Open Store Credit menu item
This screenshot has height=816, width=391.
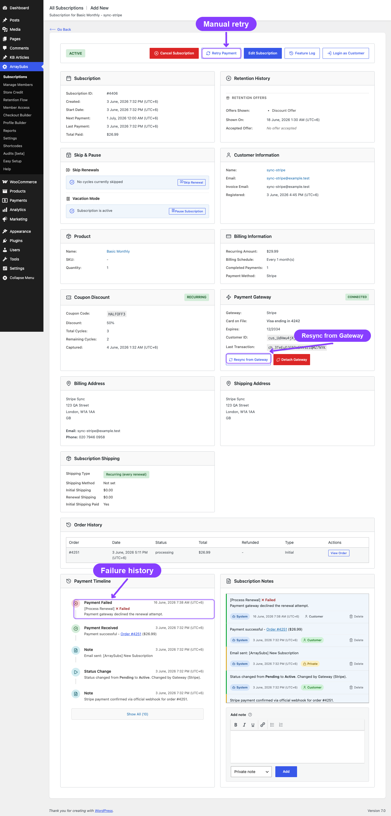coord(13,92)
